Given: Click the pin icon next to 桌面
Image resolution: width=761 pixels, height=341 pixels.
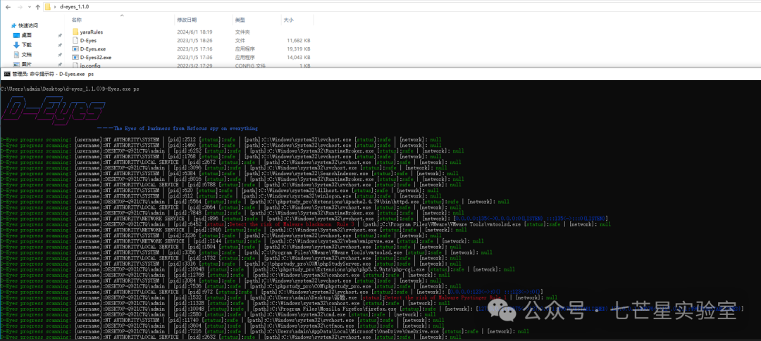Looking at the screenshot, I should tap(60, 35).
